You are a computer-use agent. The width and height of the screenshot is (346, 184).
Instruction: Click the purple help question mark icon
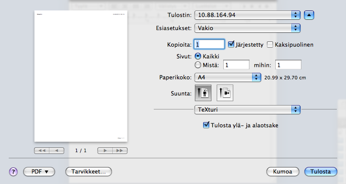click(13, 171)
